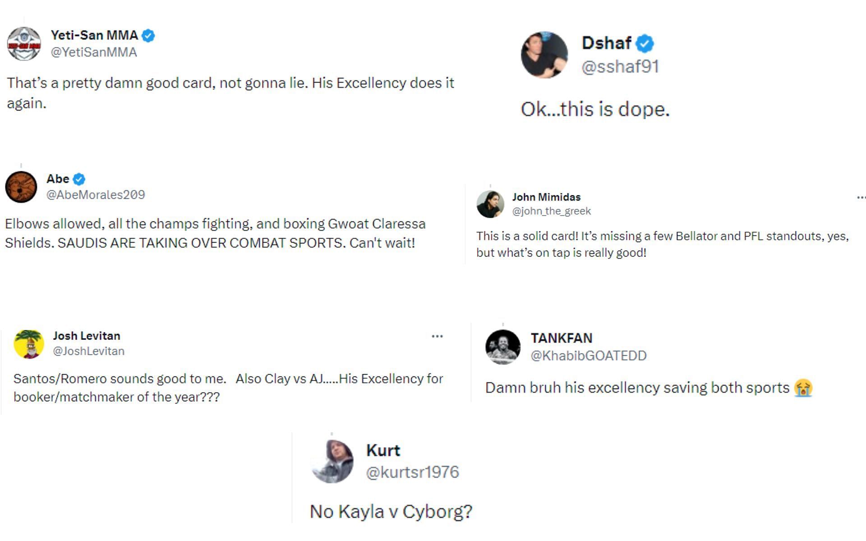Screen dimensions: 866x541
Task: Open the three-dot menu on John Mimidas's tweet
Action: 861,197
